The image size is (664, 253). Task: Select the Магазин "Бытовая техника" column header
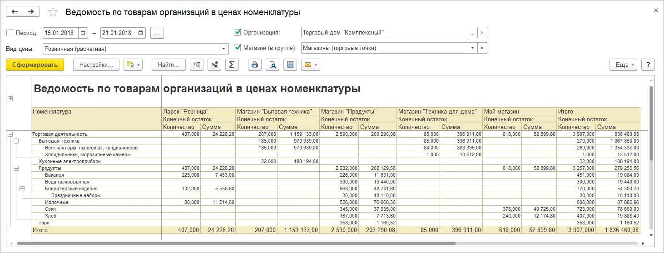coord(277,111)
